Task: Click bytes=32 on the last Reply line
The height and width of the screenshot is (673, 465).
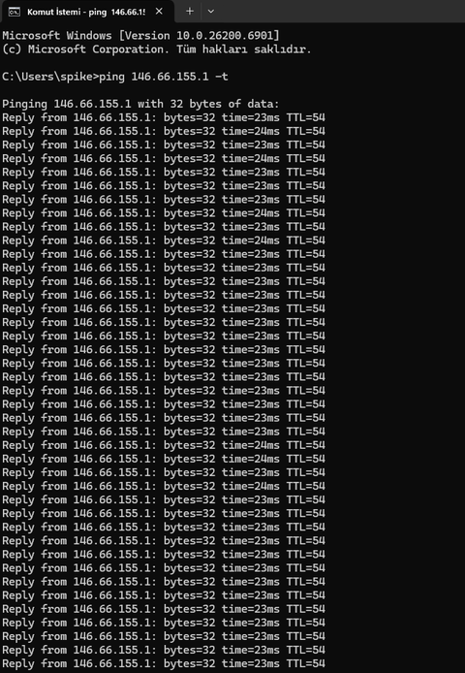Action: click(x=189, y=664)
